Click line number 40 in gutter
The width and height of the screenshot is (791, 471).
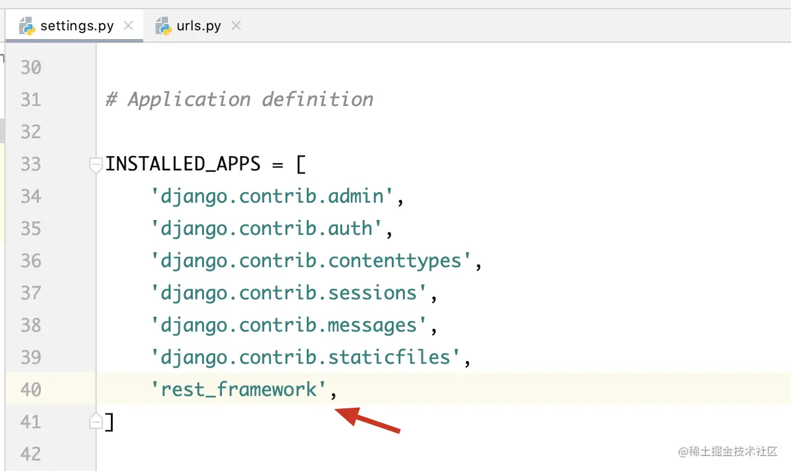pyautogui.click(x=31, y=390)
